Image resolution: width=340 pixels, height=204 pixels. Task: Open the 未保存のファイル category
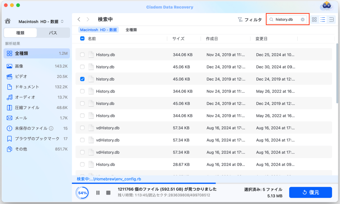(x=37, y=128)
